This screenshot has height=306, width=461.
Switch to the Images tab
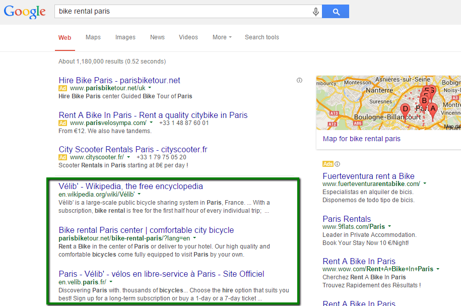tap(125, 37)
